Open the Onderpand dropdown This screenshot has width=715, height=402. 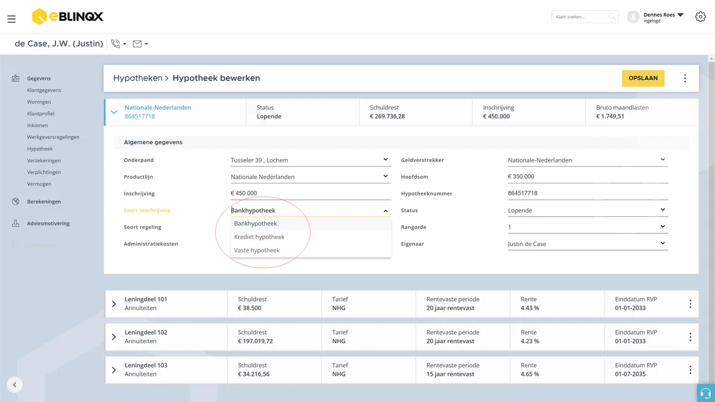pyautogui.click(x=310, y=160)
